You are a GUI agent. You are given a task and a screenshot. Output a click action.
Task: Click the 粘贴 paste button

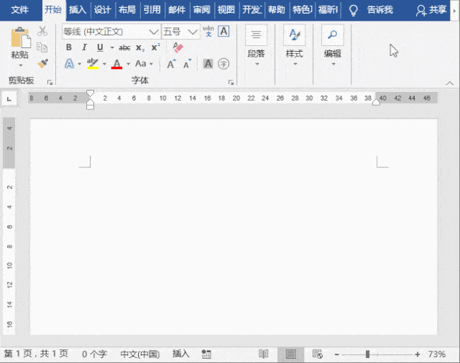20,47
